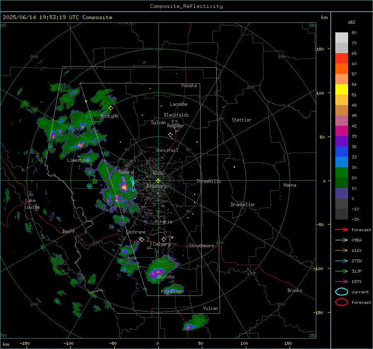Click the 18TS legend text
The width and height of the screenshot is (373, 349).
point(356,282)
